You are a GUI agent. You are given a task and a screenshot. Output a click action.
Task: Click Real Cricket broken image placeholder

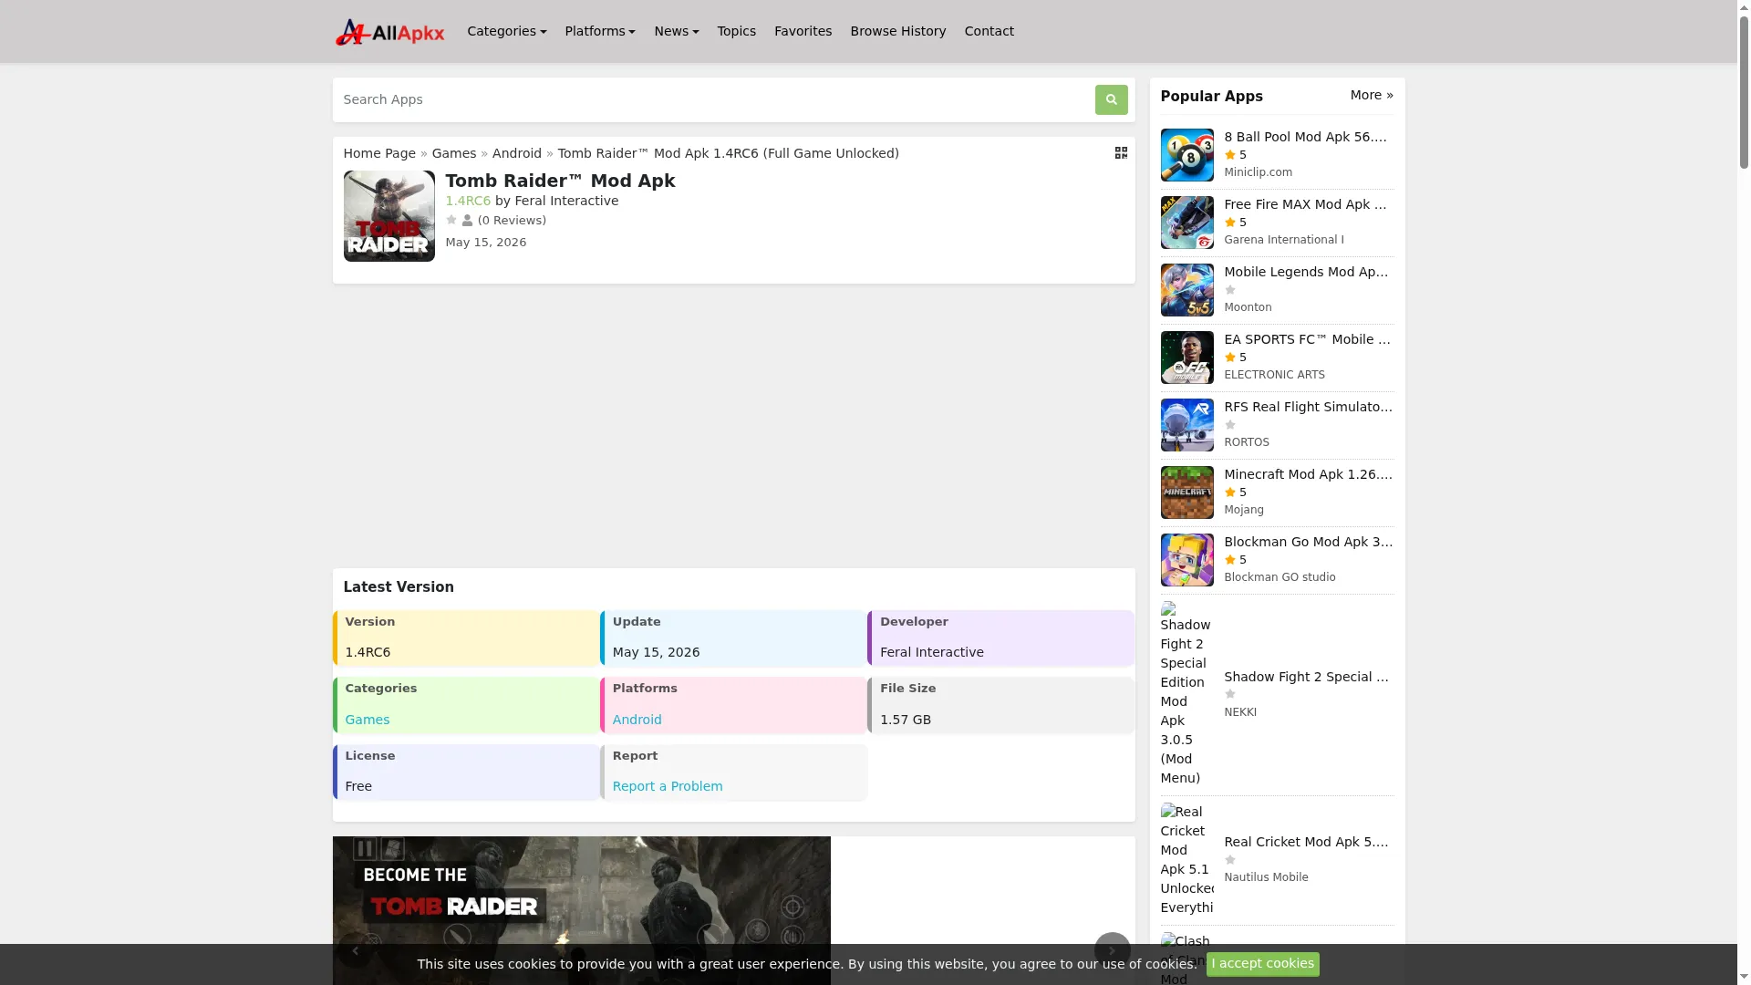coord(1186,859)
